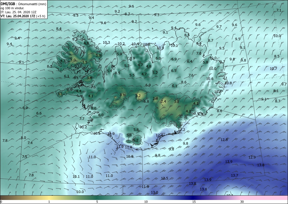Click the colour scale label '30'
288x204 pixels.
pos(242,202)
